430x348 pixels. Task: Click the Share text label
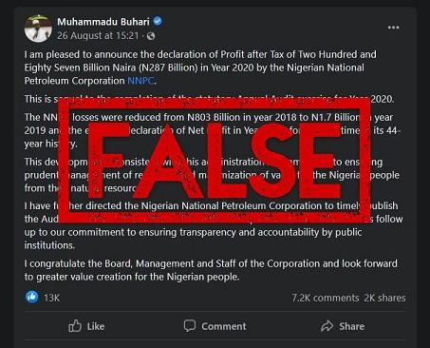[x=351, y=326]
